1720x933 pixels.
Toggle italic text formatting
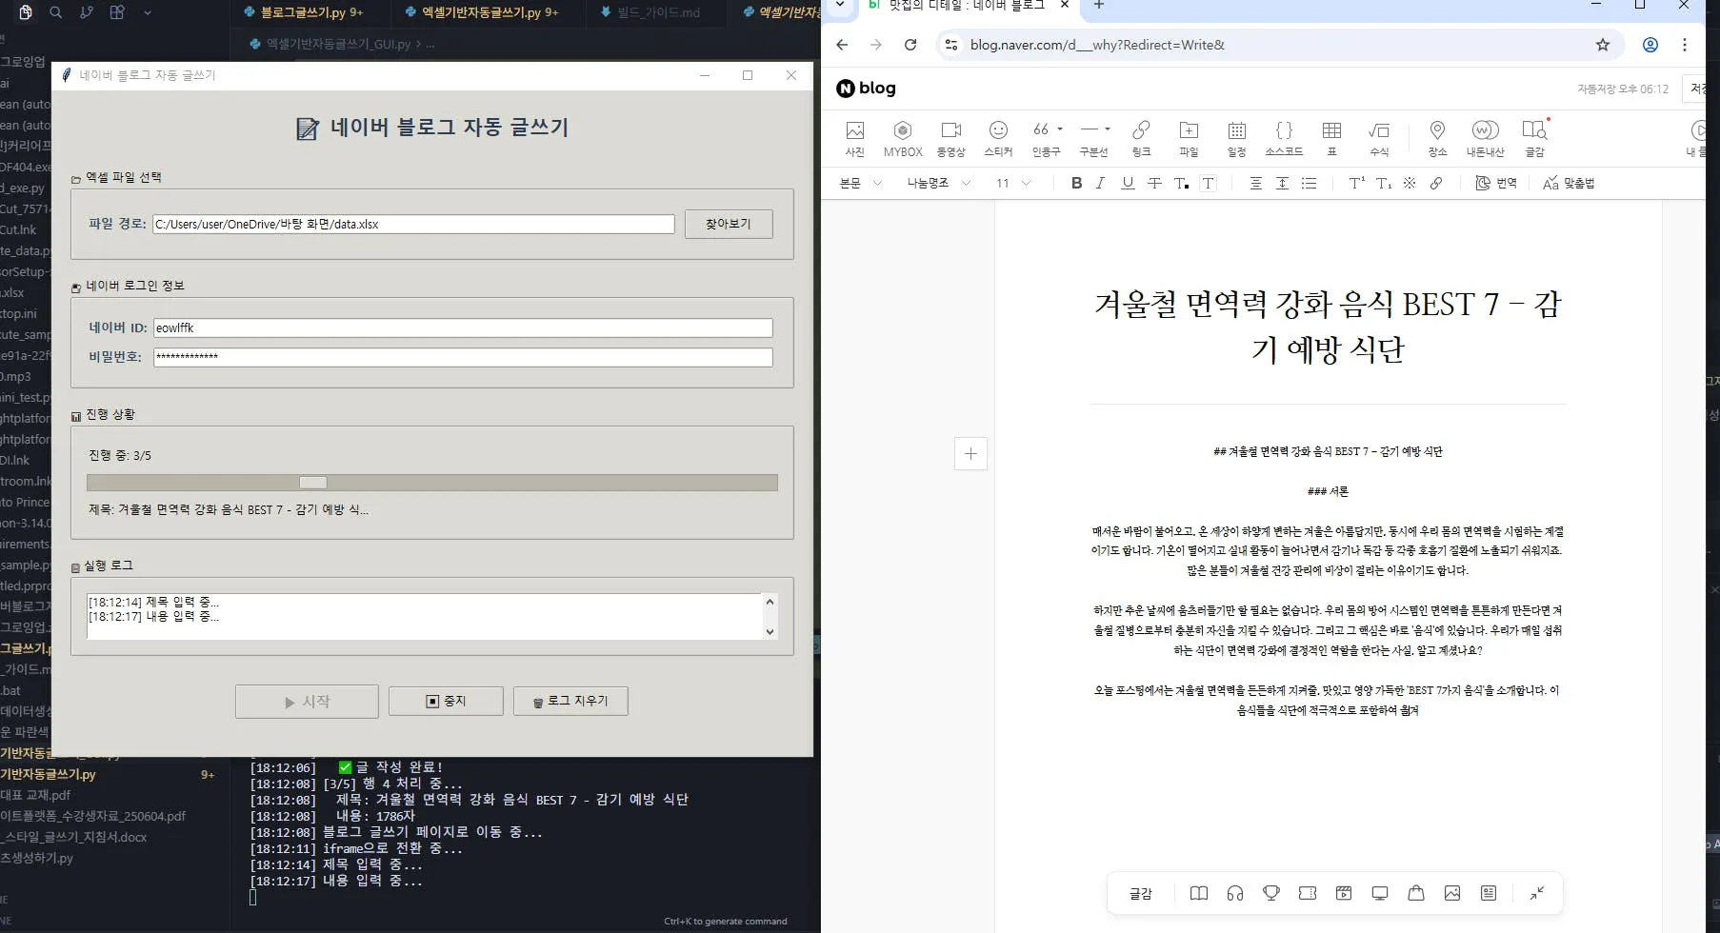1101,183
